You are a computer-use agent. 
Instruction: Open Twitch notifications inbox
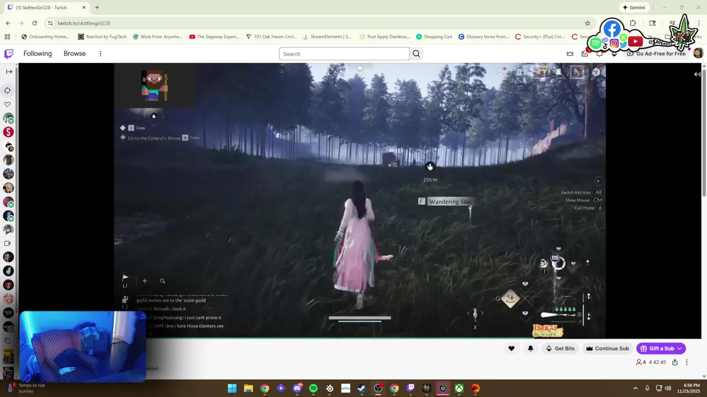[x=585, y=53]
